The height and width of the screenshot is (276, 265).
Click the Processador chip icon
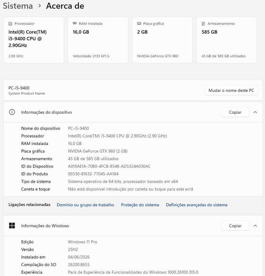pyautogui.click(x=10, y=24)
